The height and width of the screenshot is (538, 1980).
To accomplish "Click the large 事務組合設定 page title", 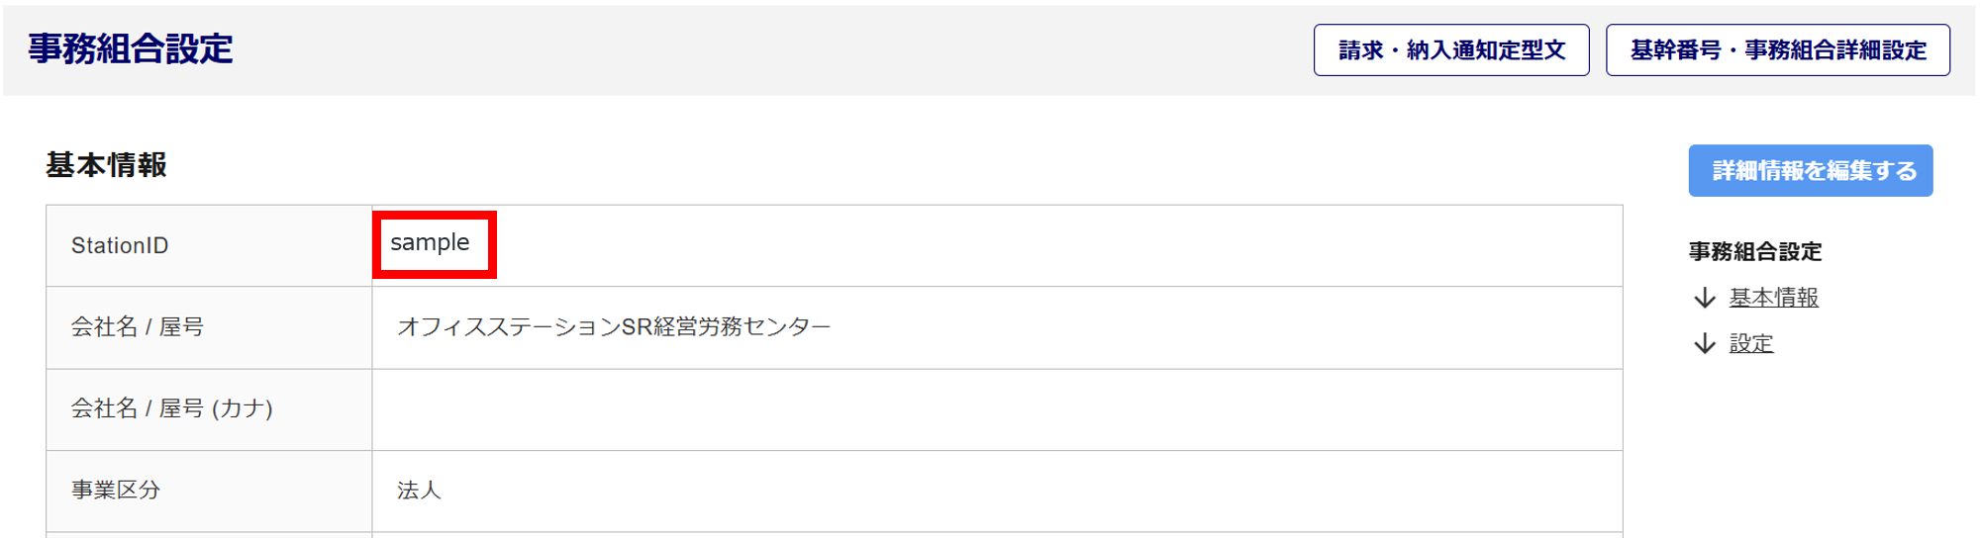I will coord(131,48).
